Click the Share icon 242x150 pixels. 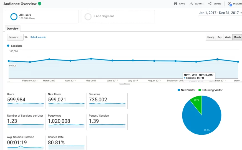tap(210, 4)
